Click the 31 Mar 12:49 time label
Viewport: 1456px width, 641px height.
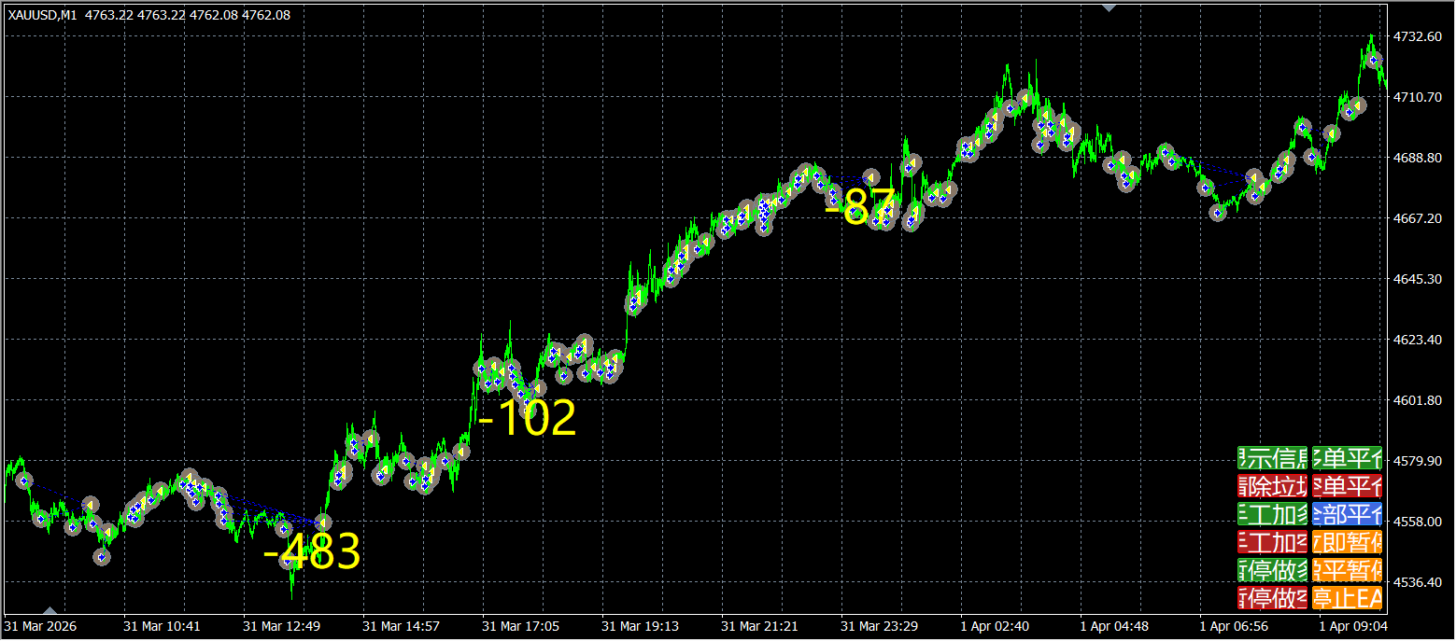coord(281,626)
